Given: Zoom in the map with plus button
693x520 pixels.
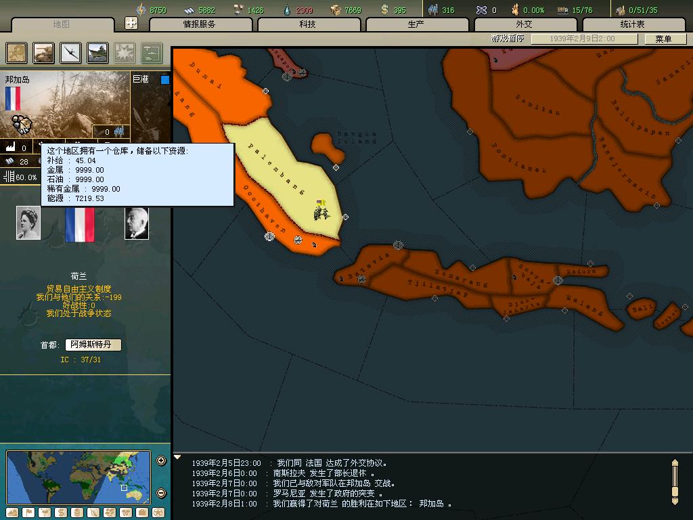Looking at the screenshot, I should point(161,460).
